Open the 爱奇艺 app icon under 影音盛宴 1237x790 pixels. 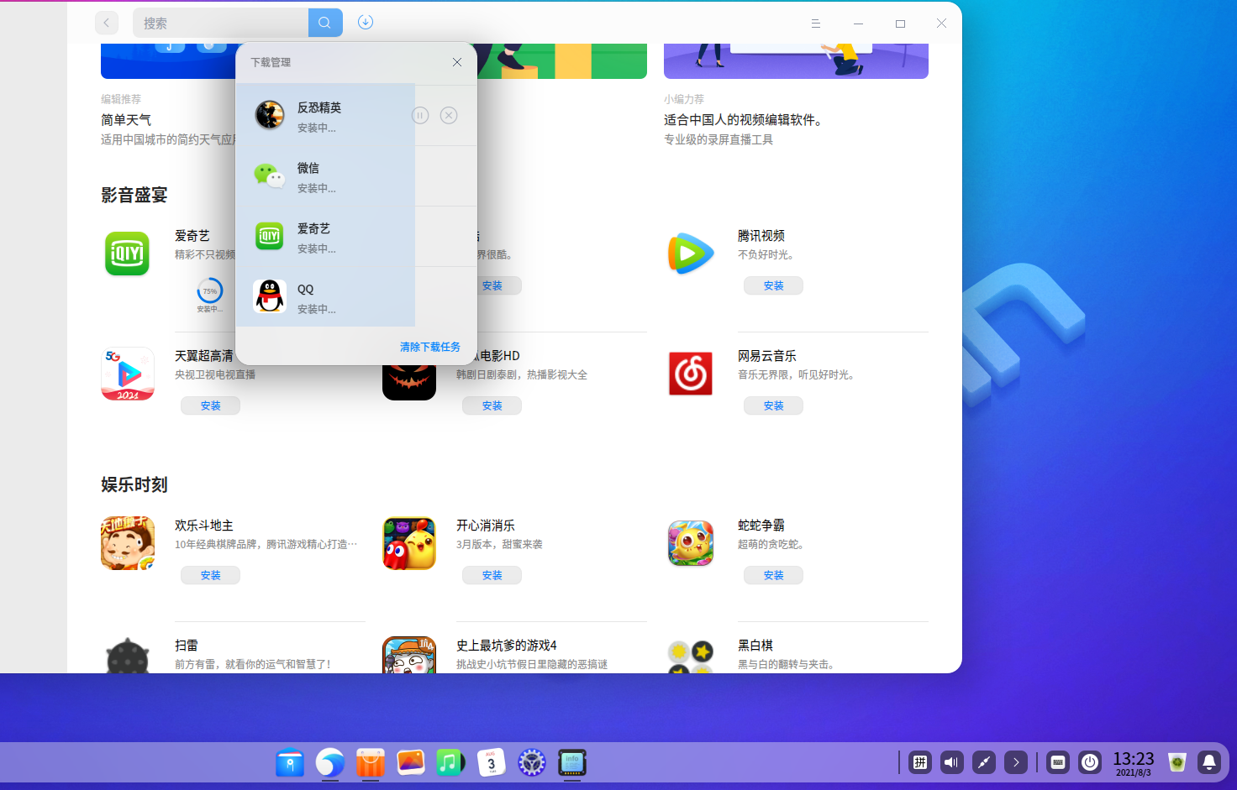point(127,253)
